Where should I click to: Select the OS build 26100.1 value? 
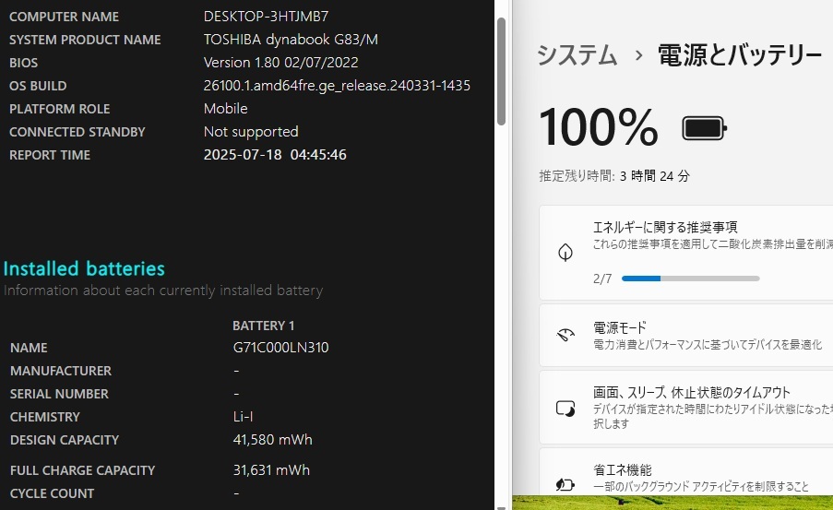(337, 86)
